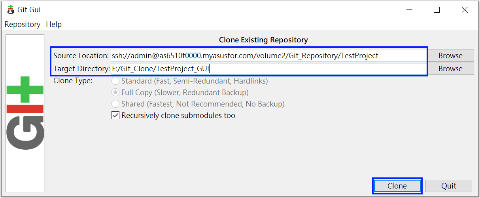The width and height of the screenshot is (480, 198).
Task: Select the Full Copy clone type
Action: 115,92
